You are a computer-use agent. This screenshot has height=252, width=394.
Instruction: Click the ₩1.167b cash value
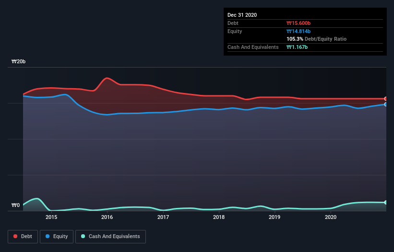[297, 47]
